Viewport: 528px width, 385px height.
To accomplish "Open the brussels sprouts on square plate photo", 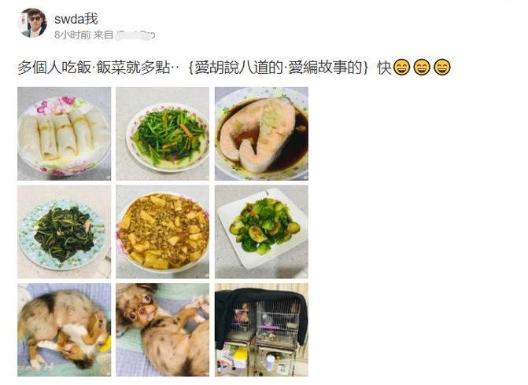I will [262, 232].
